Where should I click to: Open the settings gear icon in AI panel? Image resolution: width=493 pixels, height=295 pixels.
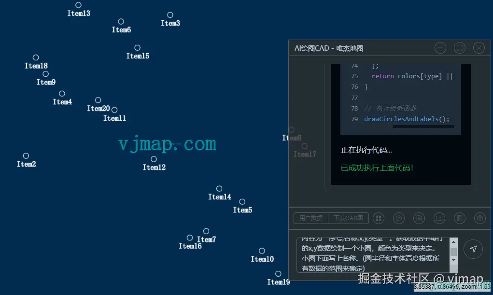click(x=480, y=218)
